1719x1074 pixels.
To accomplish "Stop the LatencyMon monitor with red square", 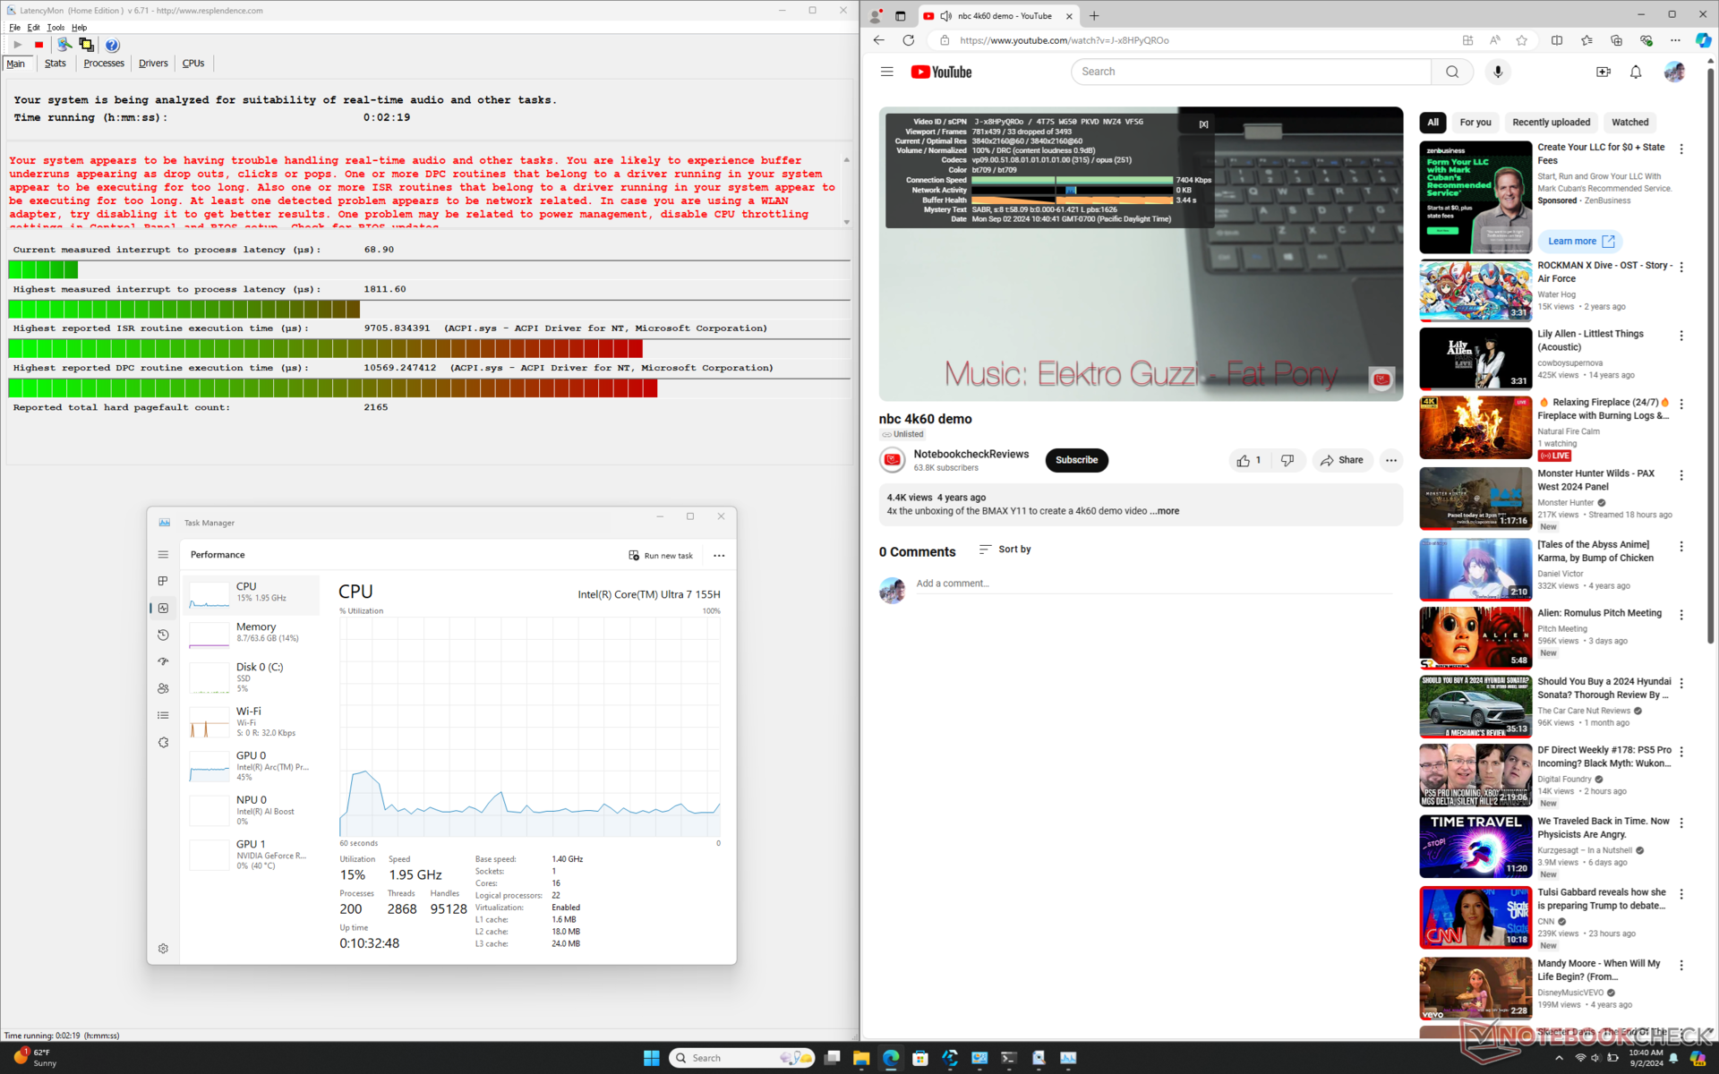I will pos(38,45).
